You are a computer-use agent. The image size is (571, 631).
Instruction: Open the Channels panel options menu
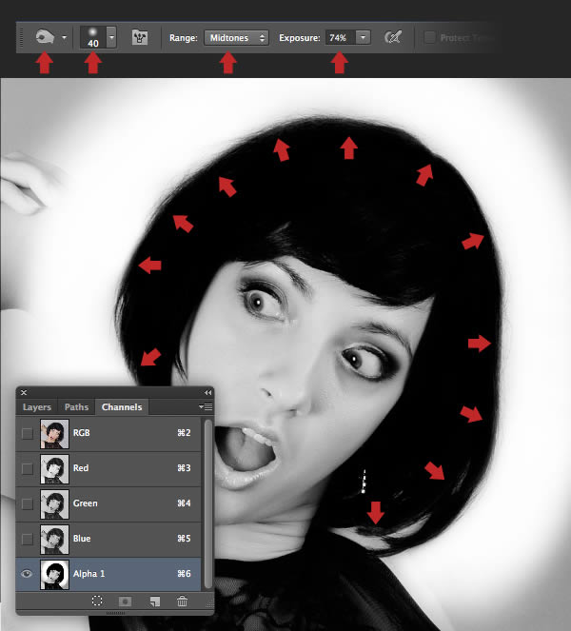[207, 407]
